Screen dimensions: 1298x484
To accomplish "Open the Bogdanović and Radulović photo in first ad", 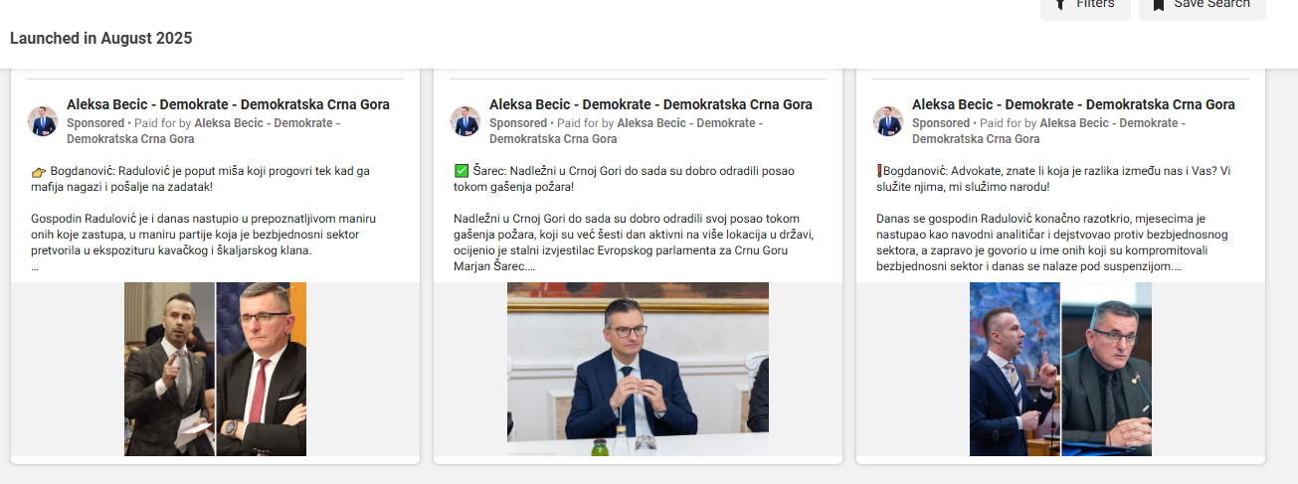I will [215, 369].
